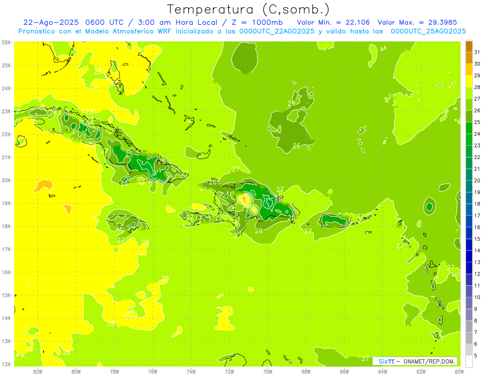Click the "14N" latitude axis label
Image resolution: width=488 pixels, height=377 pixels.
pyautogui.click(x=6, y=318)
